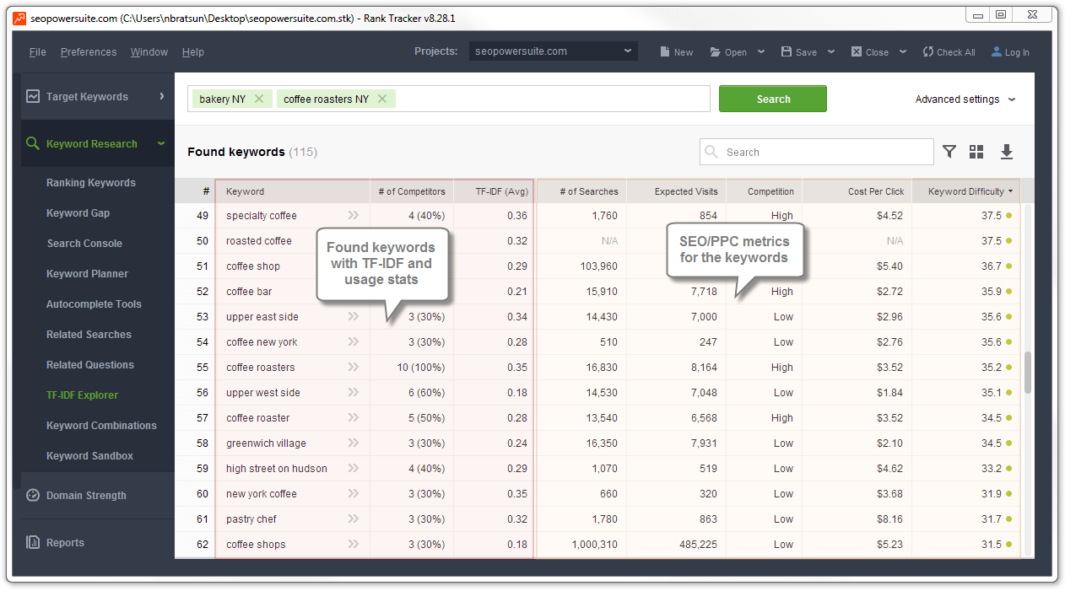
Task: Click the Reports sidebar icon
Action: (33, 542)
